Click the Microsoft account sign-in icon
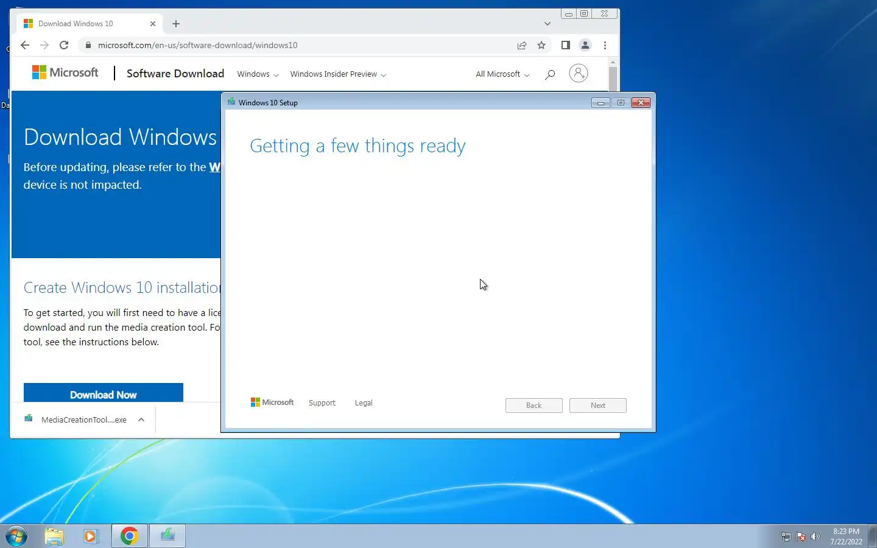Image resolution: width=877 pixels, height=548 pixels. (x=579, y=74)
